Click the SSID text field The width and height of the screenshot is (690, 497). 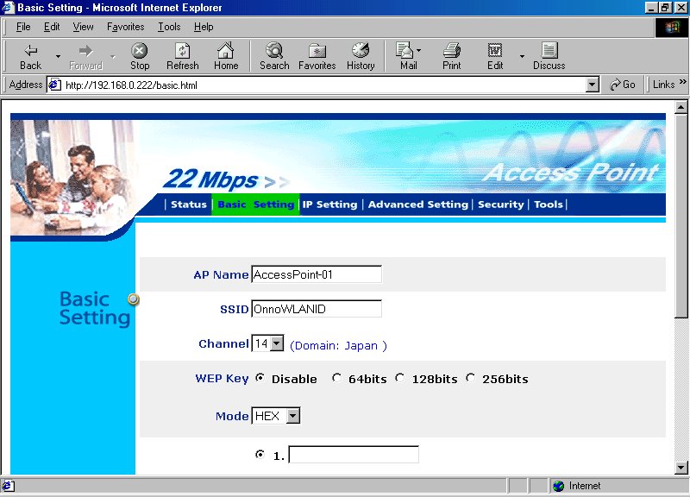316,309
